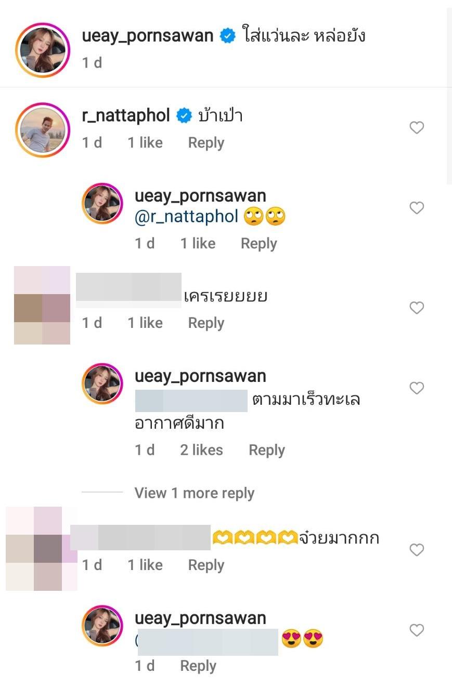452x688 pixels.
Task: Reply to the จ๋วยมากกก comment
Action: [206, 565]
